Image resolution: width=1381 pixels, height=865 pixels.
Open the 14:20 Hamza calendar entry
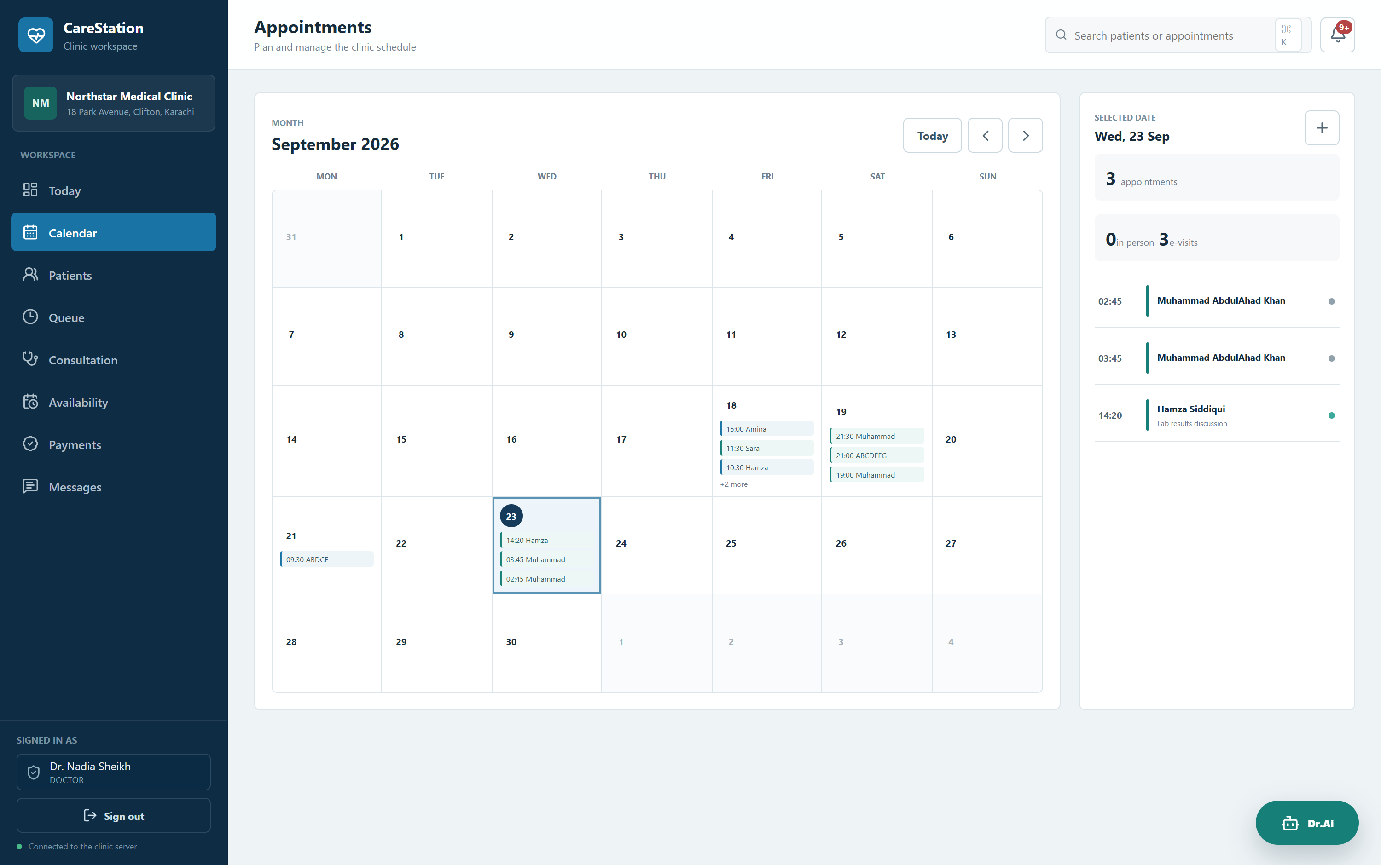coord(546,540)
